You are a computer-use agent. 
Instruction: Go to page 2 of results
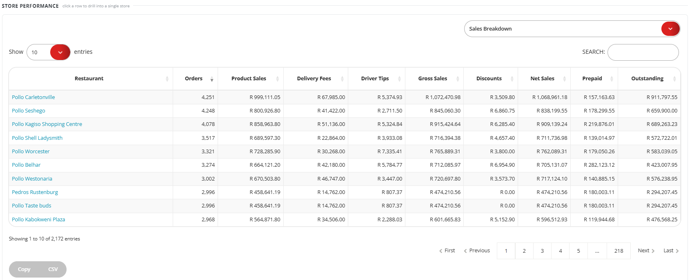pyautogui.click(x=524, y=251)
